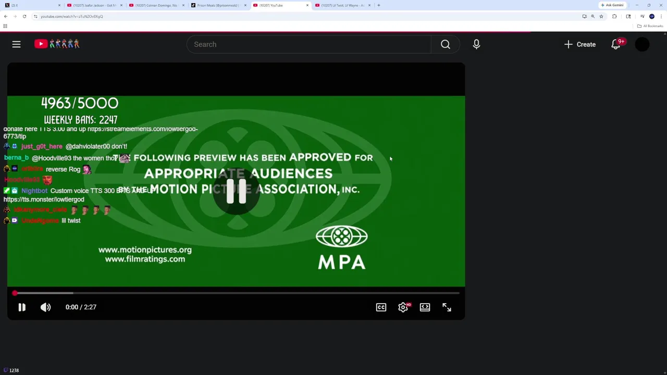The image size is (667, 375).
Task: Click Ask Gemini button
Action: [x=612, y=5]
